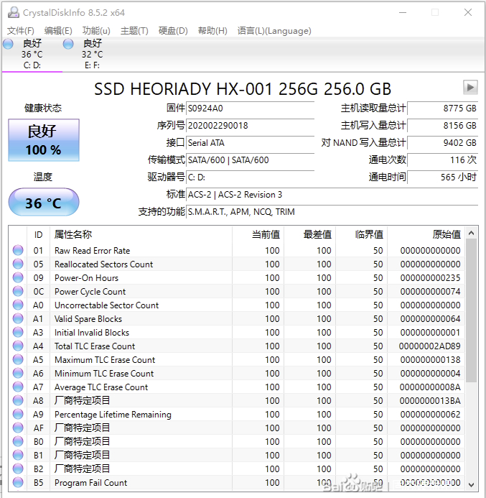The width and height of the screenshot is (486, 498).
Task: Click the status orb for Average TLC Erase Count
Action: coord(18,387)
